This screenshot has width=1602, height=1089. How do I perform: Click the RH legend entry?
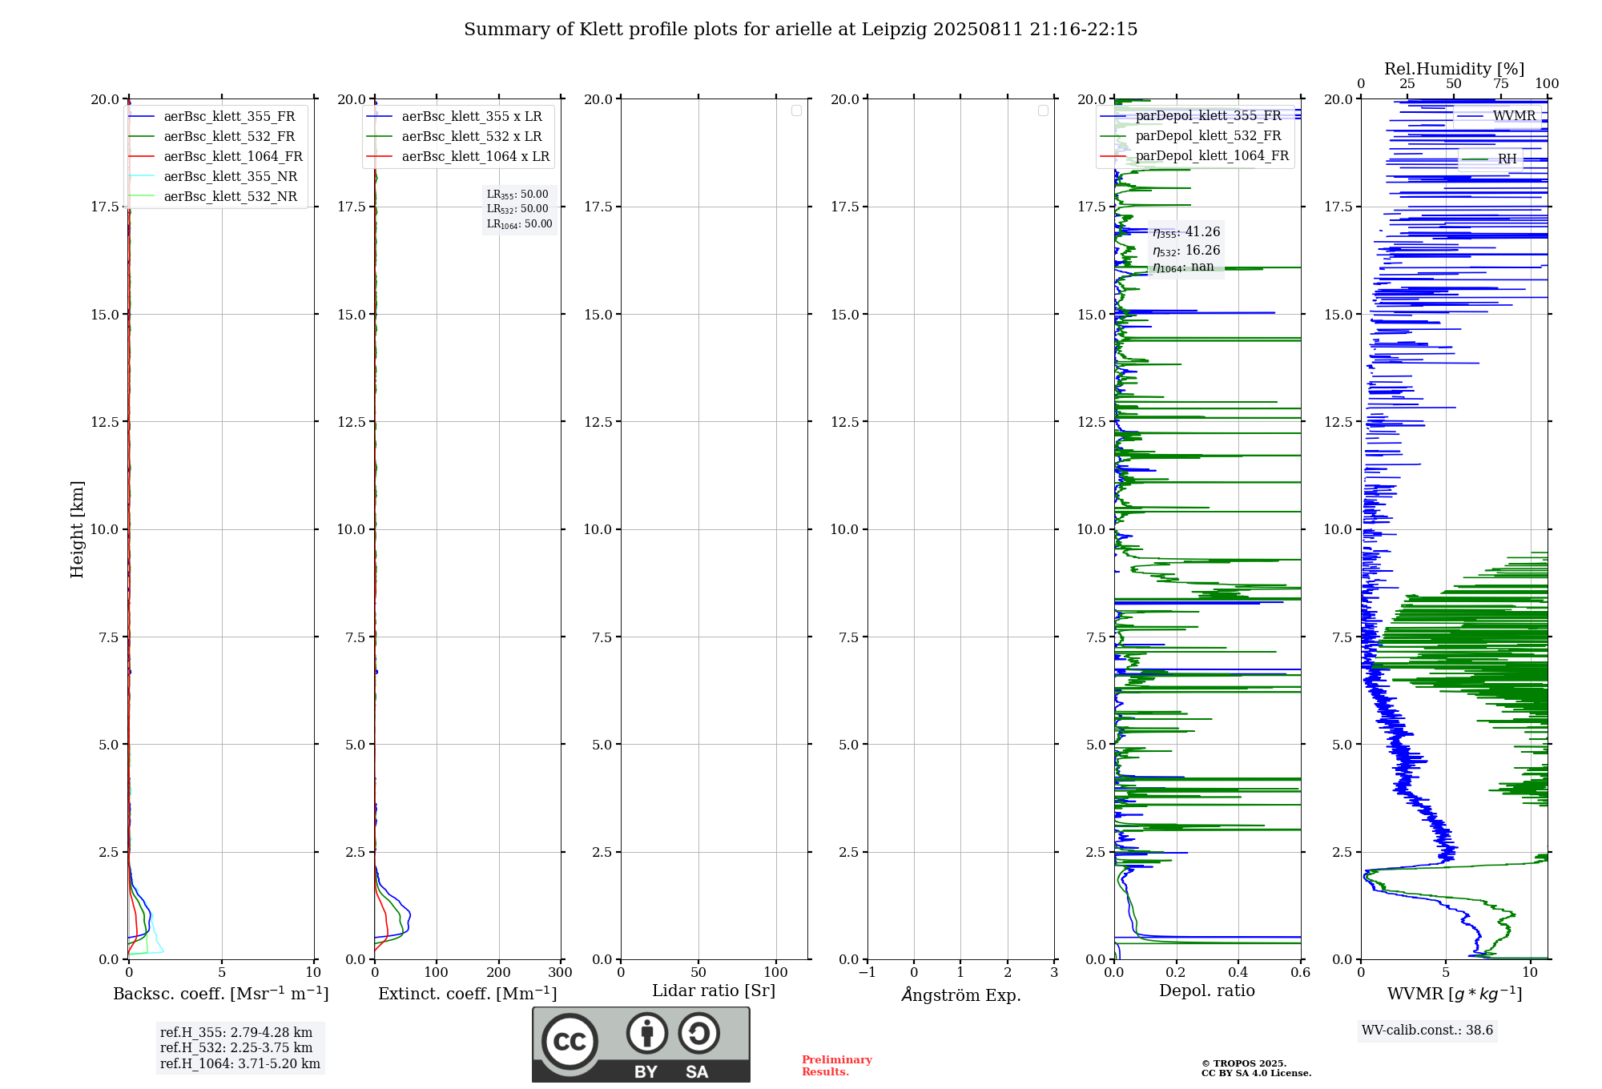coord(1490,159)
